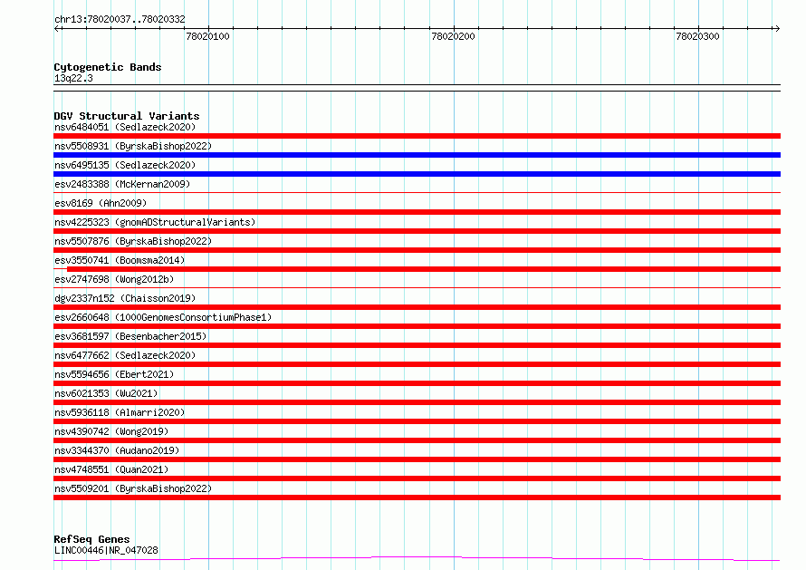Select the red bar under nsv5509201
This screenshot has height=570, width=806.
click(417, 498)
